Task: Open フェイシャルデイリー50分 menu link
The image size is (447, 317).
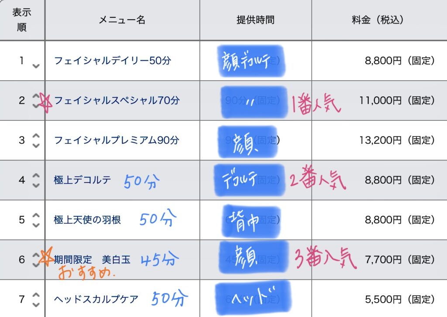Action: point(113,60)
